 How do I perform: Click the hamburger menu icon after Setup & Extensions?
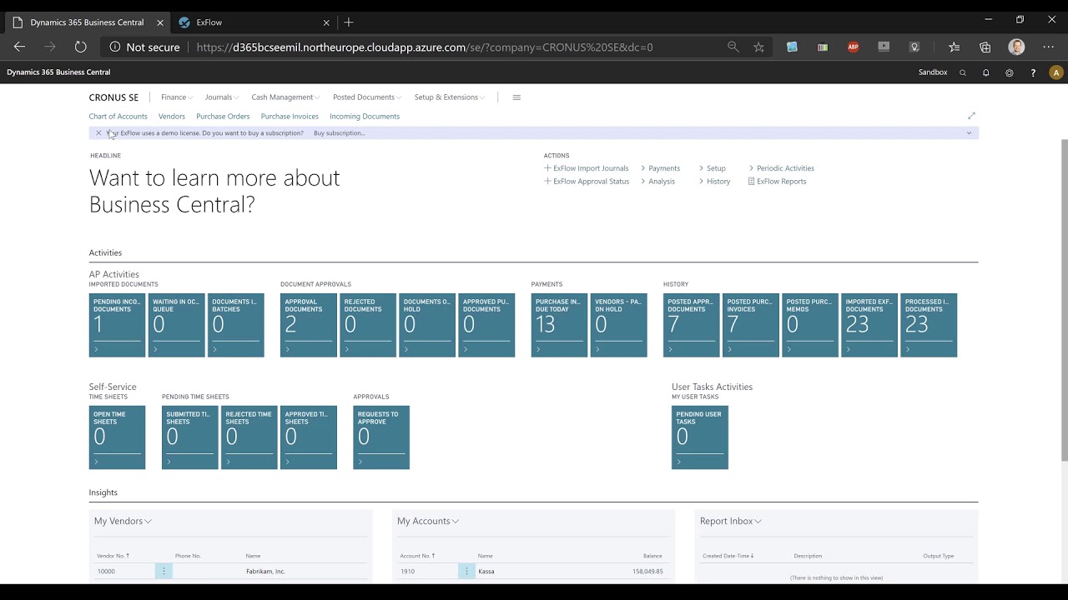[x=516, y=97]
